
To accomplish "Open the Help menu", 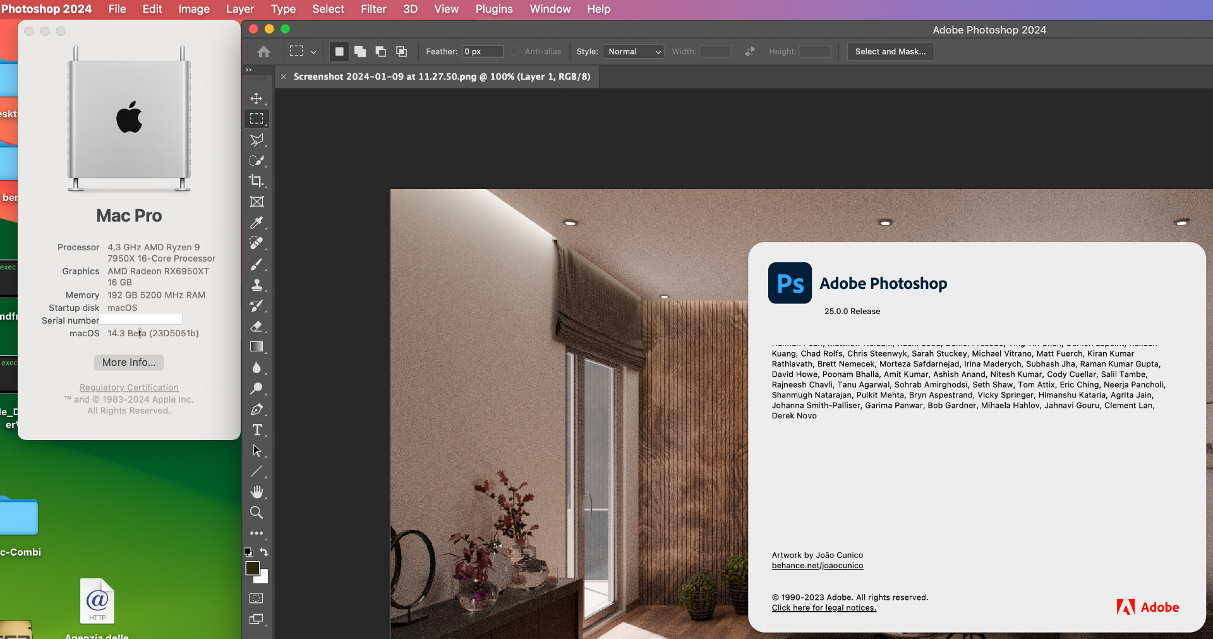I will [598, 9].
